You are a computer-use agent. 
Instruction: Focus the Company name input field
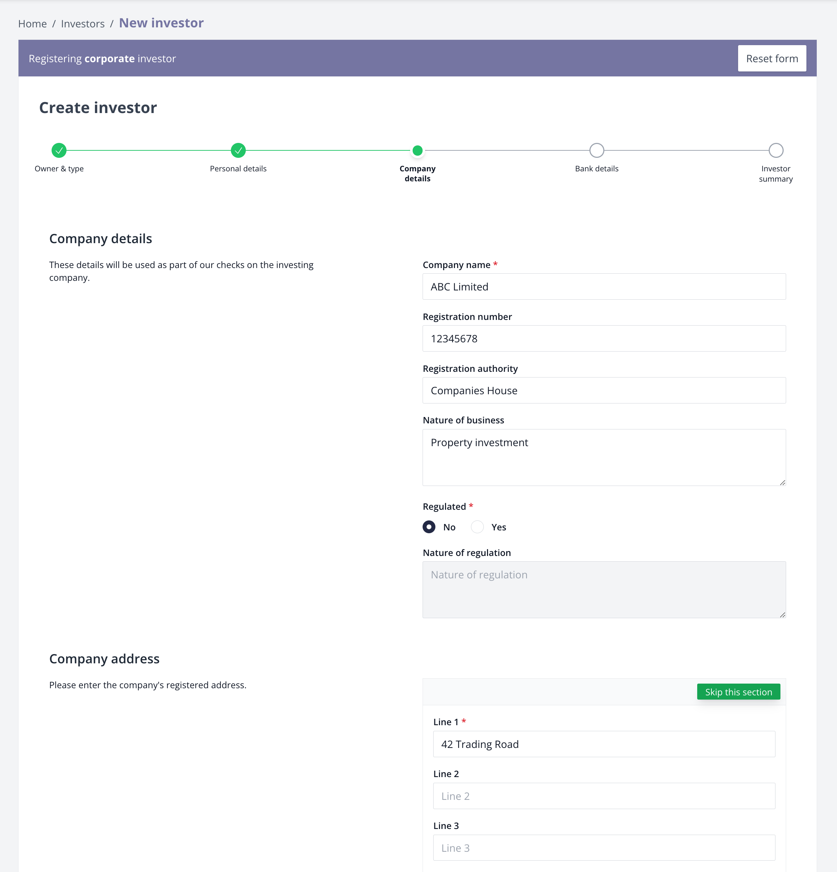coord(604,287)
